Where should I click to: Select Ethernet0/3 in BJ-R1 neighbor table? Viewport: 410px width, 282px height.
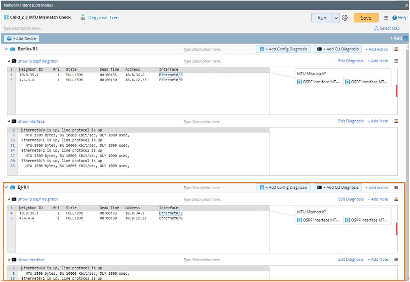click(x=171, y=213)
